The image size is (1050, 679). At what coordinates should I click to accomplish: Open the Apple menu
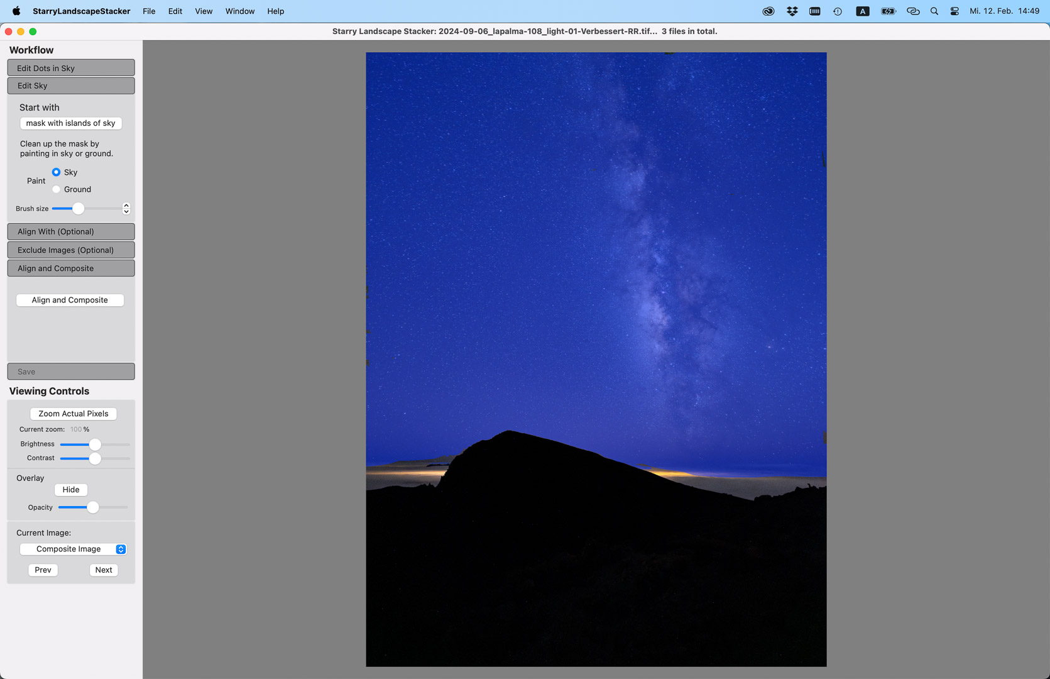tap(16, 11)
